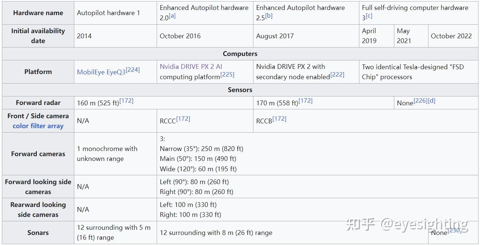Jump to reference [222] after secondary node enabled

(337, 75)
